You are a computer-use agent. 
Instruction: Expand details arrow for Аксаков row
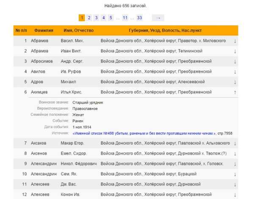pos(235,143)
